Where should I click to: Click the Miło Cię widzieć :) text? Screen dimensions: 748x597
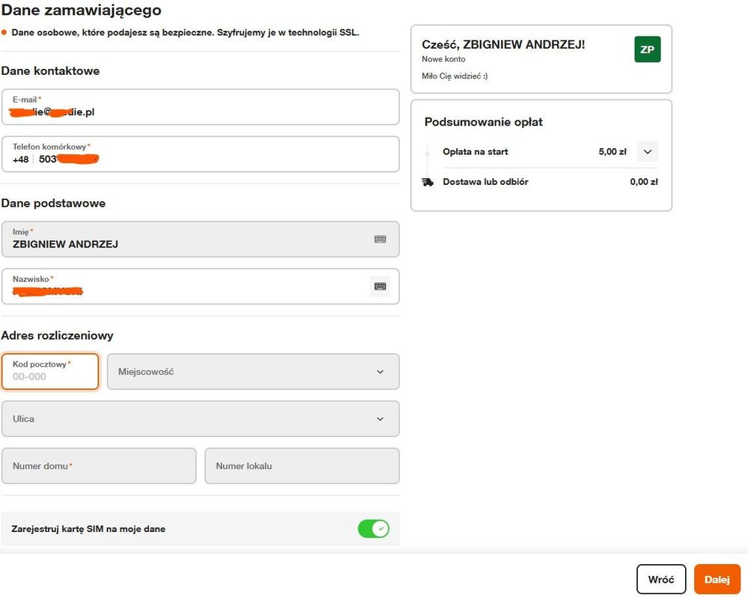tap(454, 76)
